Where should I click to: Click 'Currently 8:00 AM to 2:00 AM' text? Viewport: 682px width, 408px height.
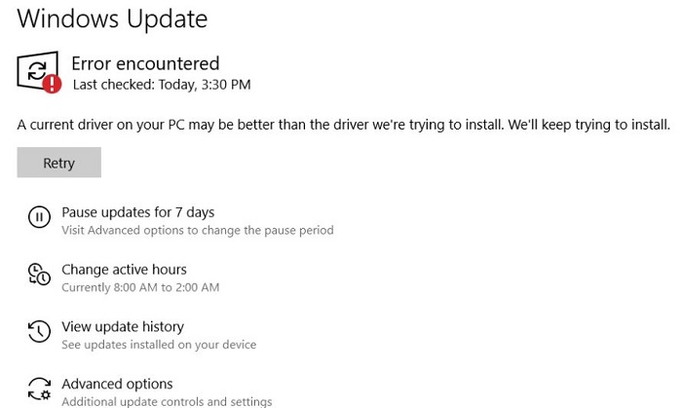coord(140,288)
